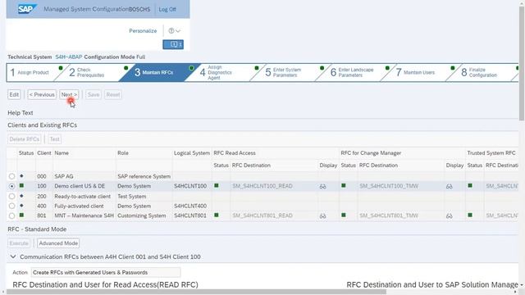Select radio button for client 000

tap(11, 176)
